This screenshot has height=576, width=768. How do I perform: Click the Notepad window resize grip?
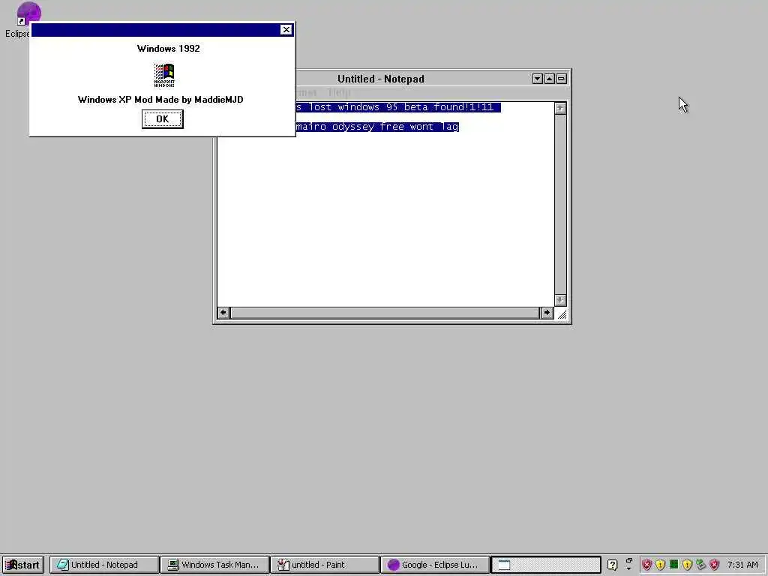point(561,314)
